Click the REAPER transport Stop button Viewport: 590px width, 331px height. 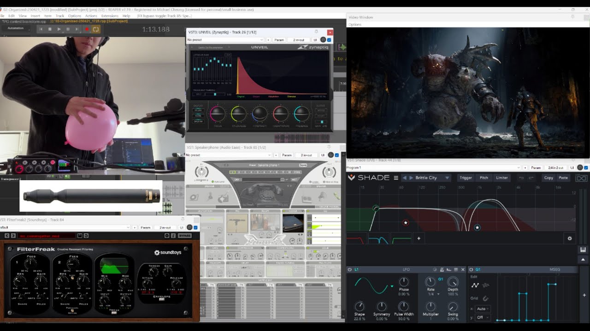click(50, 29)
